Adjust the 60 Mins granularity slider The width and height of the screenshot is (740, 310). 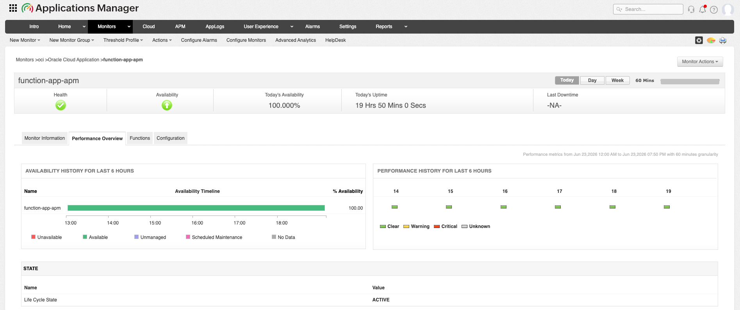pos(690,82)
